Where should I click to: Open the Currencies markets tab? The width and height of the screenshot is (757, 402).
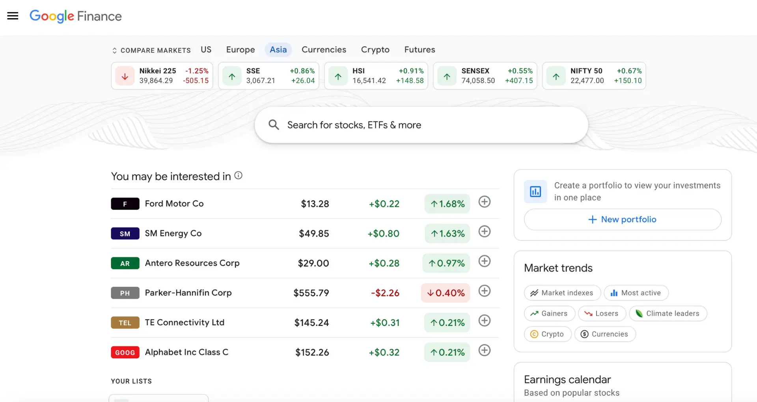(x=324, y=50)
